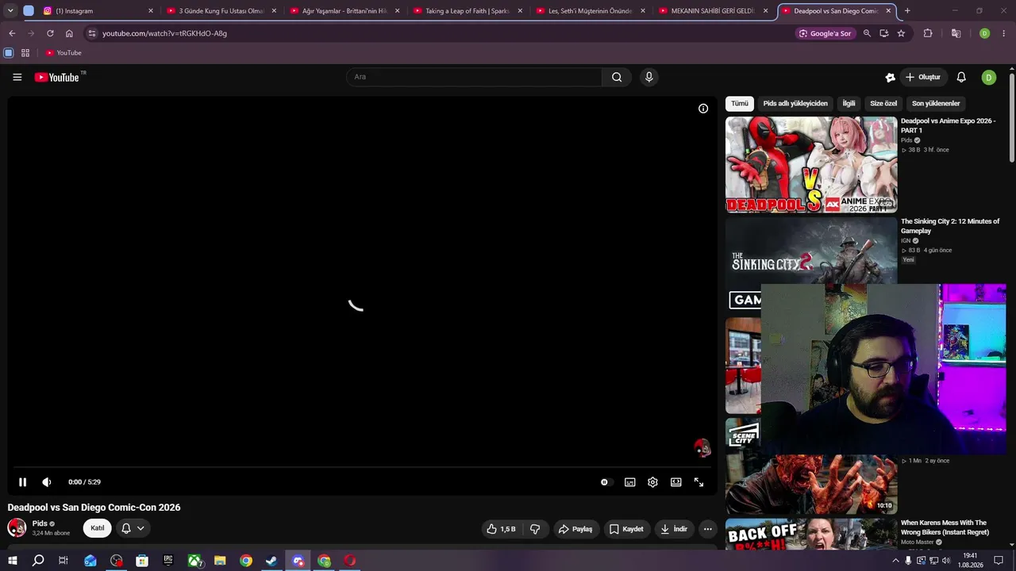Dislike the Deadpool video

(535, 529)
